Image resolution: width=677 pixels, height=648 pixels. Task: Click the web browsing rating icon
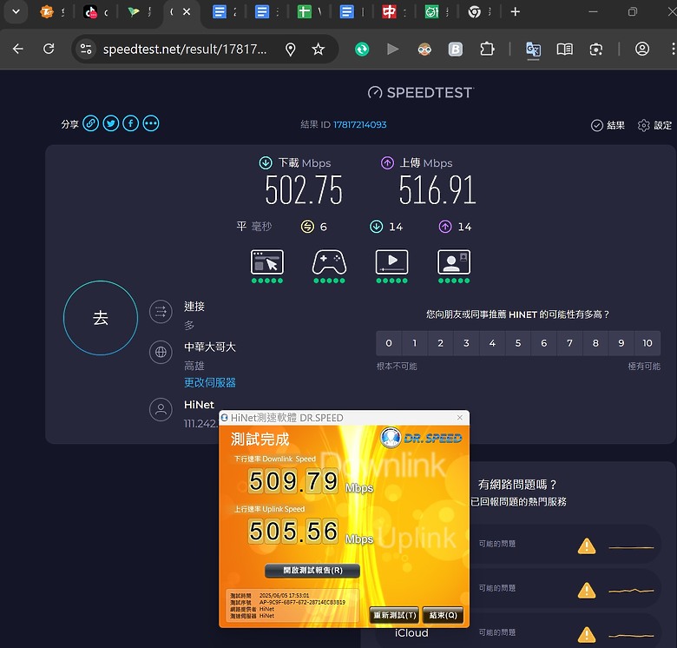coord(267,262)
